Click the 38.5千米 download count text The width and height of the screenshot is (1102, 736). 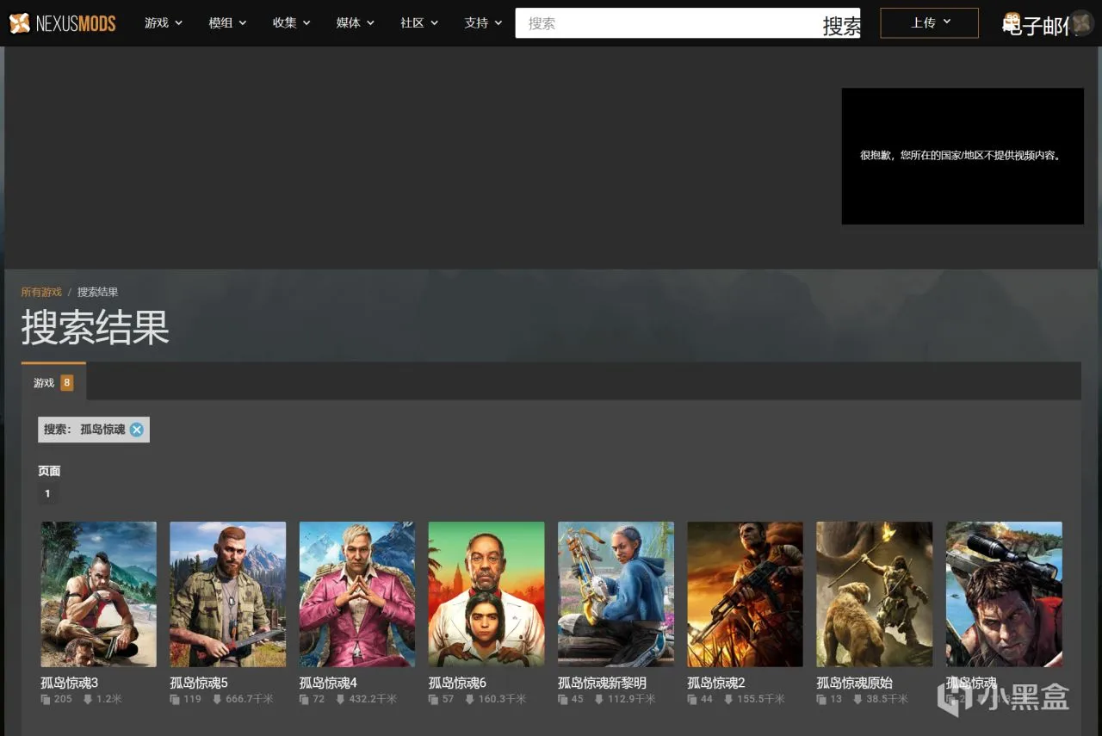[x=888, y=699]
